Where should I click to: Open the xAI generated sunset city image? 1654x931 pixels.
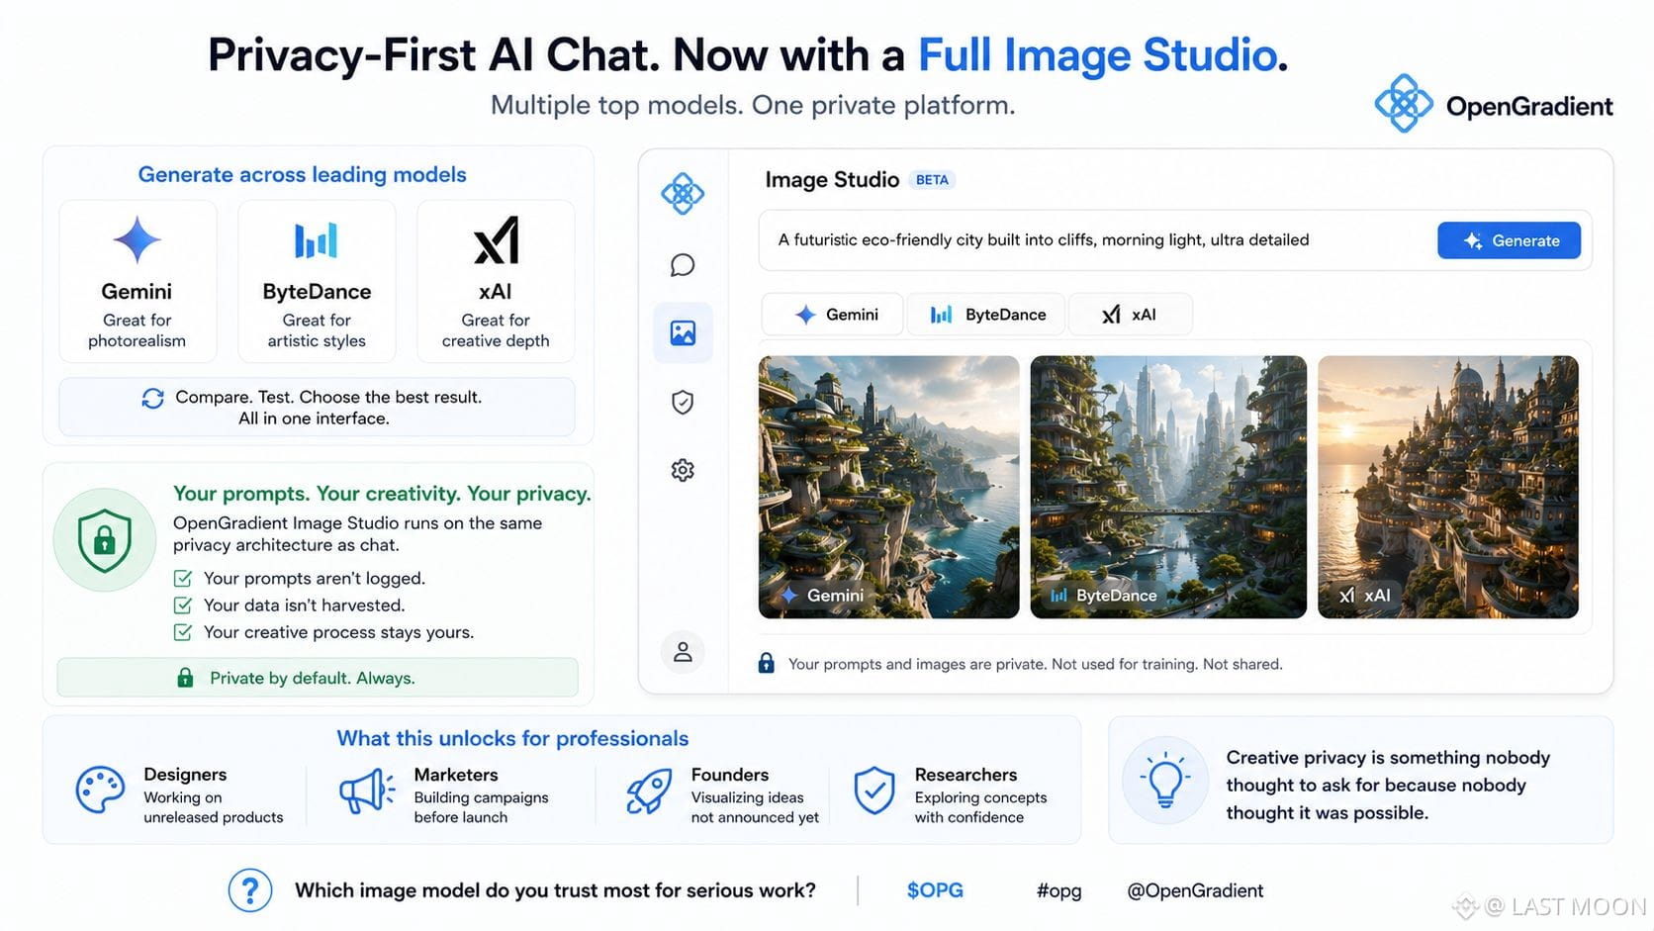click(1448, 487)
